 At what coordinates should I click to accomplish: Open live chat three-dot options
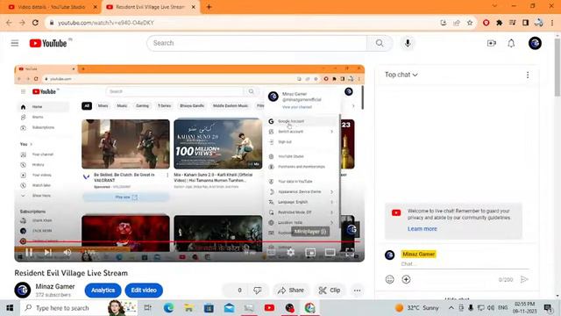528,75
